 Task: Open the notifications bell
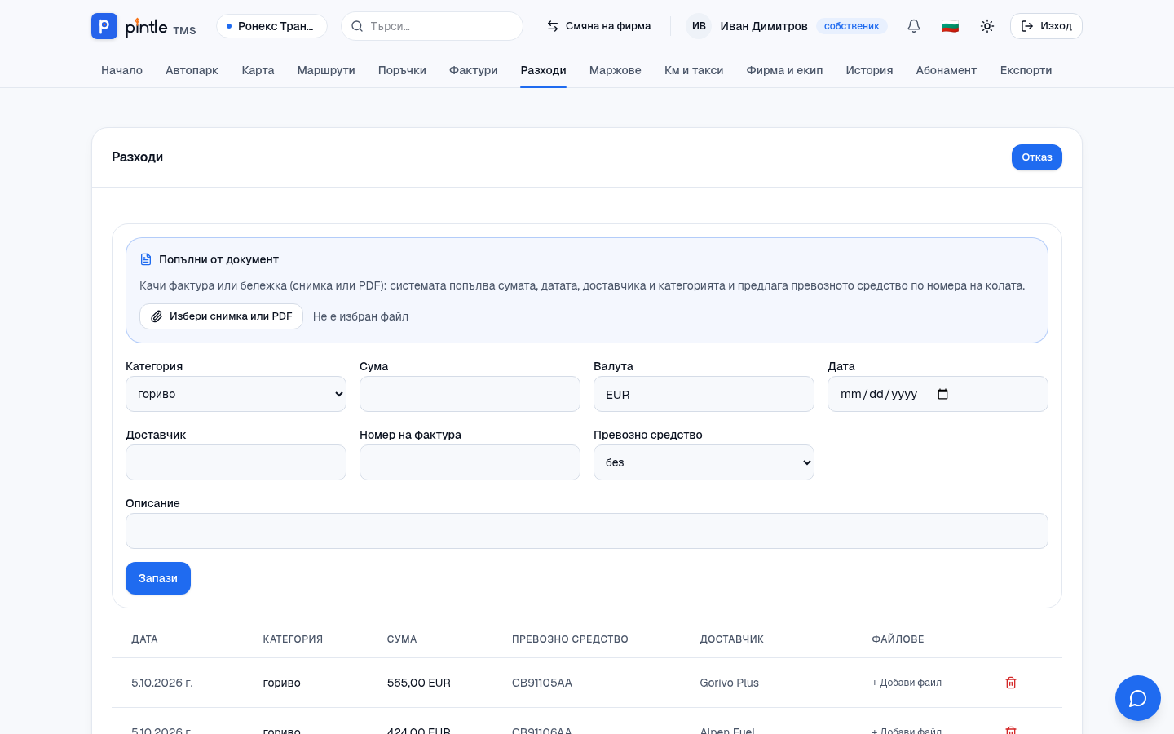[x=914, y=26]
